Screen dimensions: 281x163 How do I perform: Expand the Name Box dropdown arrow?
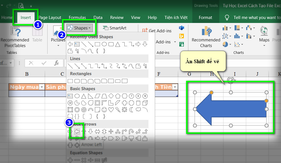(x=11, y=63)
